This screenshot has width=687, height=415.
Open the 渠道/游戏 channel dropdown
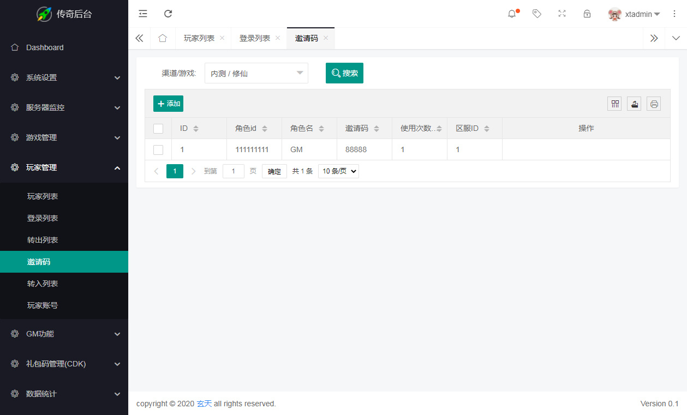point(256,73)
